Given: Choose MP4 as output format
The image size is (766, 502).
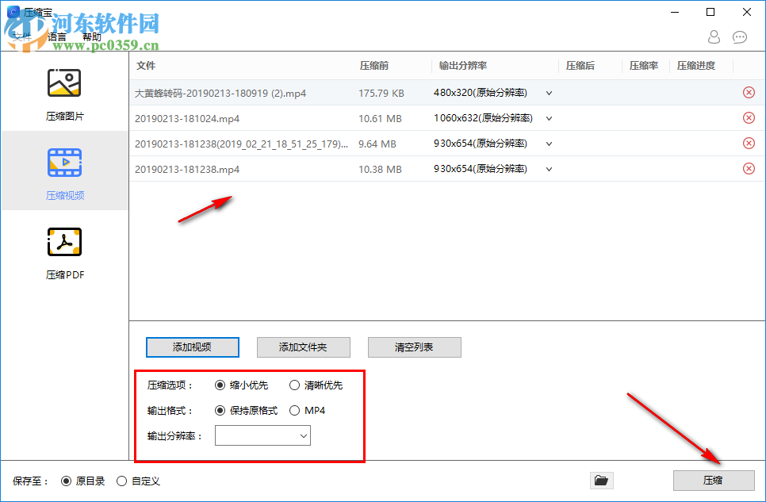Looking at the screenshot, I should (x=294, y=410).
